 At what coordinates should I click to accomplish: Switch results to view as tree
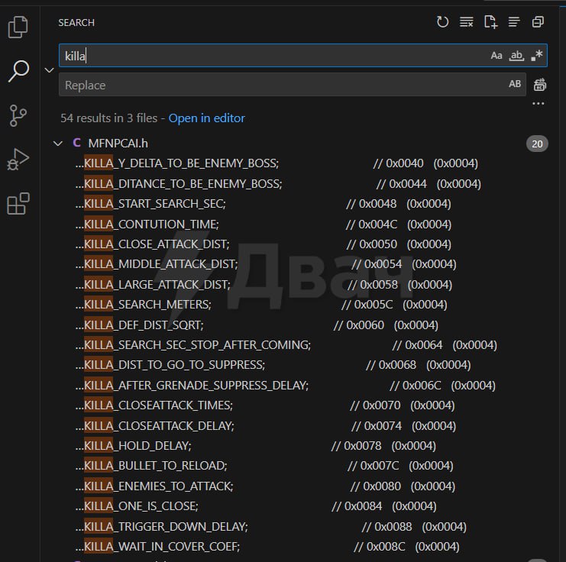[514, 22]
